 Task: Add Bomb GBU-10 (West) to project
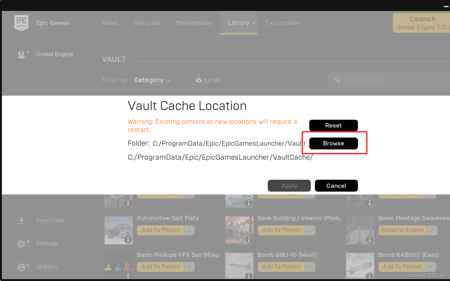point(281,267)
